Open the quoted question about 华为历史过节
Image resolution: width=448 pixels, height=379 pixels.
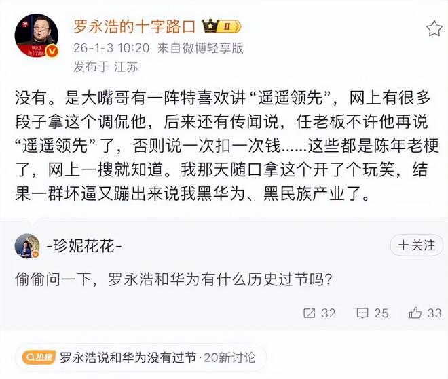pos(175,280)
